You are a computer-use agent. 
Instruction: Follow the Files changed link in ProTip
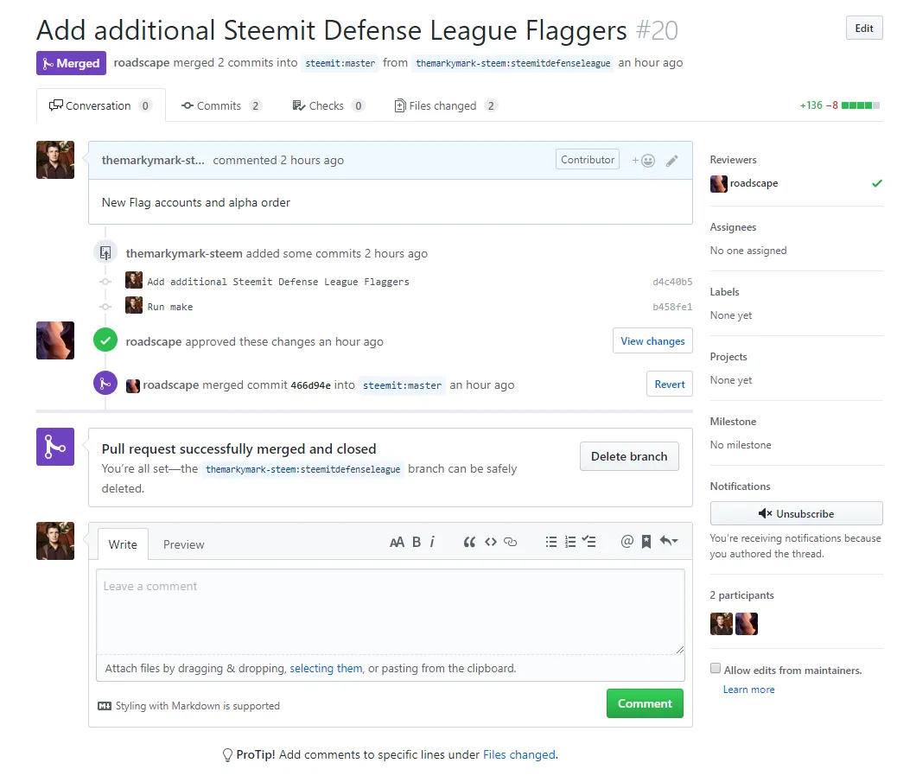coord(518,754)
